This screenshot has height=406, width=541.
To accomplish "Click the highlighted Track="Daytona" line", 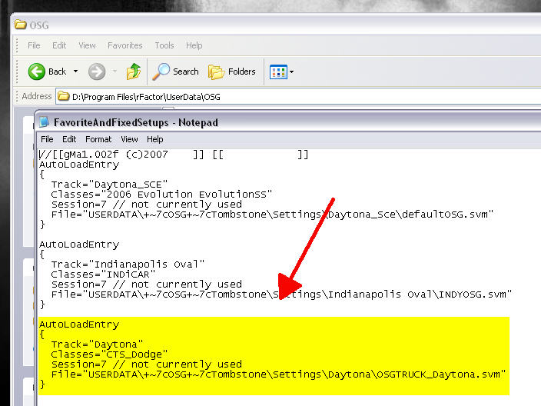I will (x=97, y=344).
